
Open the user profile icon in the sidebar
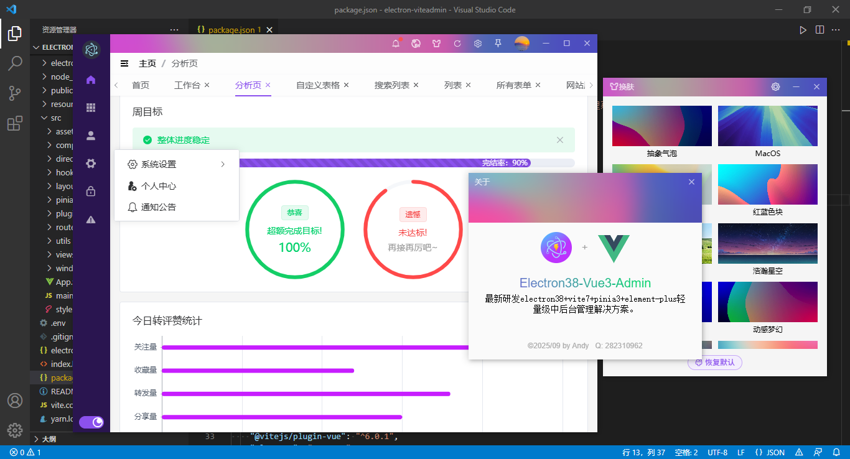coord(91,135)
